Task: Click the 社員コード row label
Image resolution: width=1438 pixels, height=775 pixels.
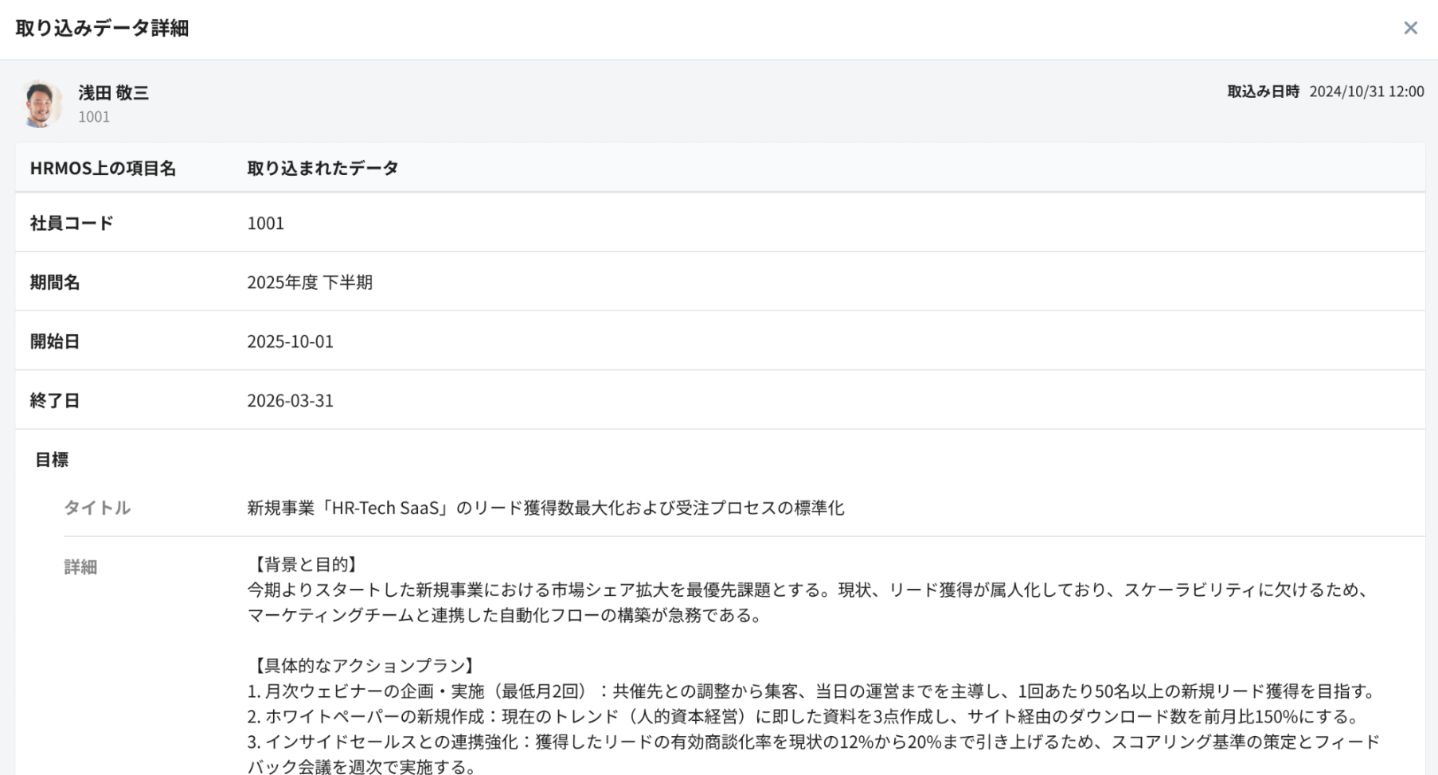Action: pos(72,223)
